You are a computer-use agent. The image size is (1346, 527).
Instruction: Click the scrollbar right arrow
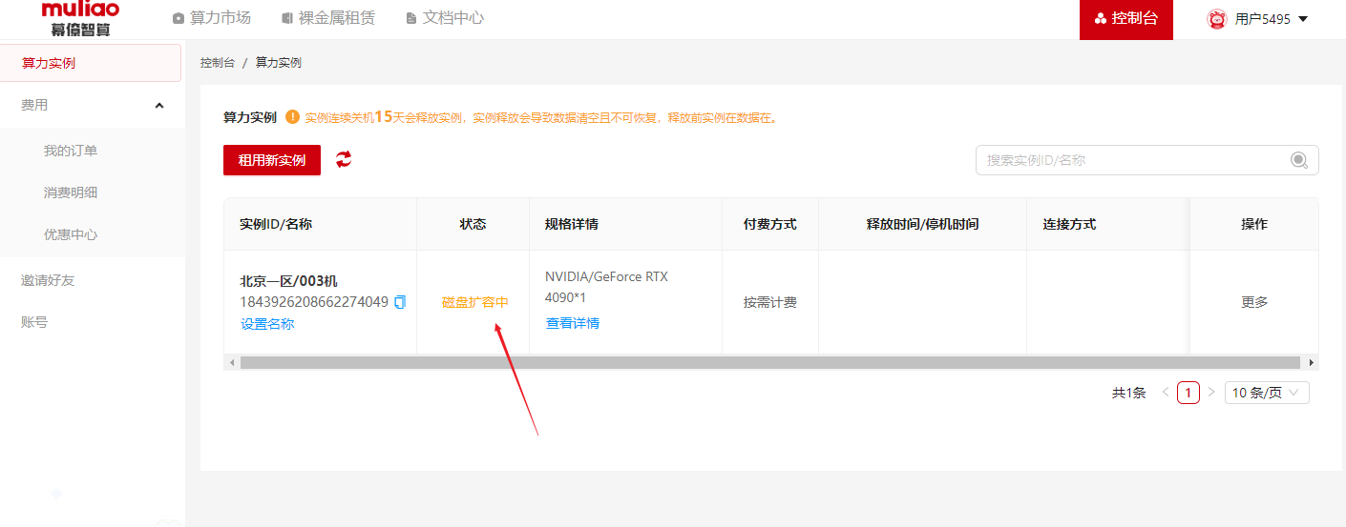click(x=1312, y=363)
